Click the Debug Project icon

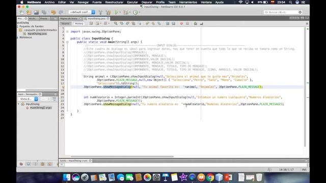pyautogui.click(x=126, y=12)
